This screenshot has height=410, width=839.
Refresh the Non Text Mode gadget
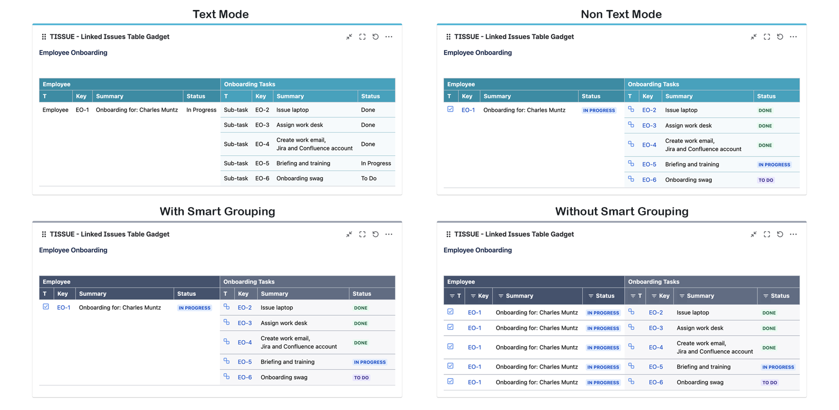pyautogui.click(x=780, y=37)
